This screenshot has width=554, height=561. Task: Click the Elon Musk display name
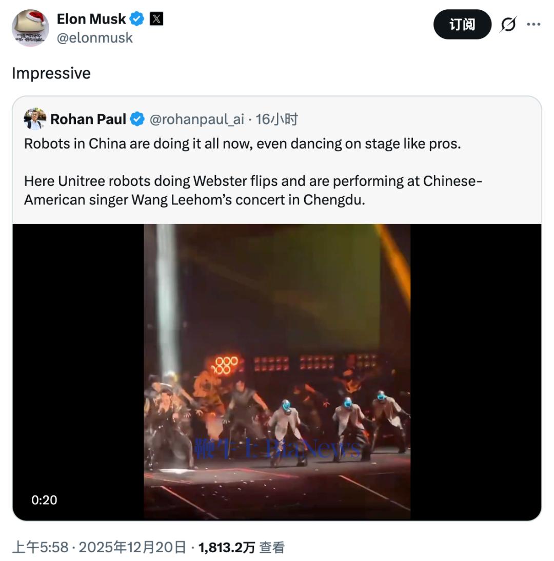[x=91, y=19]
